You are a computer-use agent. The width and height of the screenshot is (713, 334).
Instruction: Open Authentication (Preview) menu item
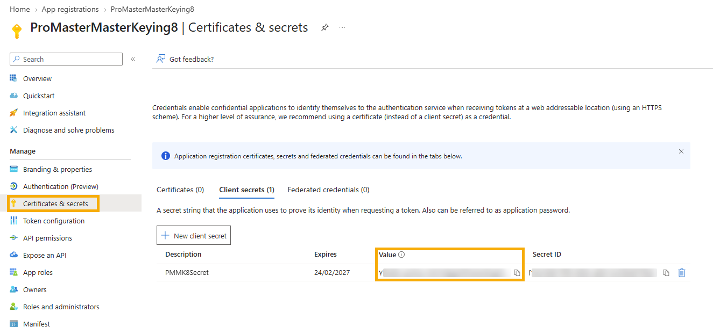(61, 186)
